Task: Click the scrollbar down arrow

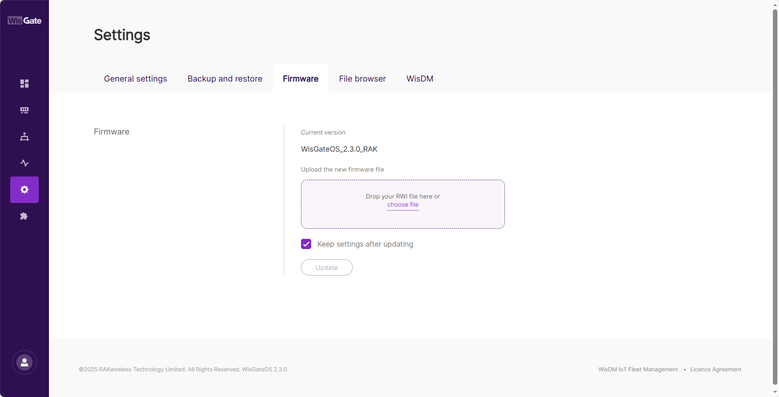Action: coord(775,392)
